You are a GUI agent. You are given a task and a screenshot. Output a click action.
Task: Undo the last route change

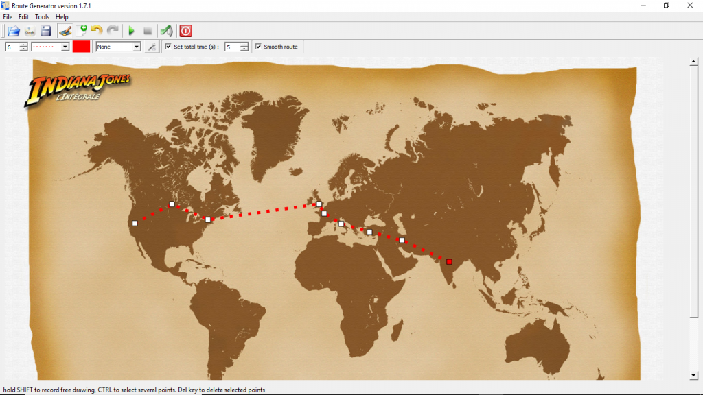coord(97,30)
